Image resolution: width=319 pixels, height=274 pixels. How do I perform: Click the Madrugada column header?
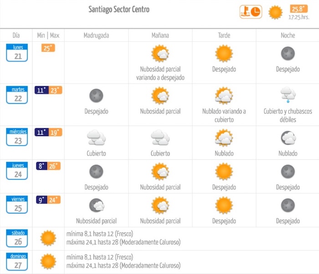pyautogui.click(x=96, y=35)
